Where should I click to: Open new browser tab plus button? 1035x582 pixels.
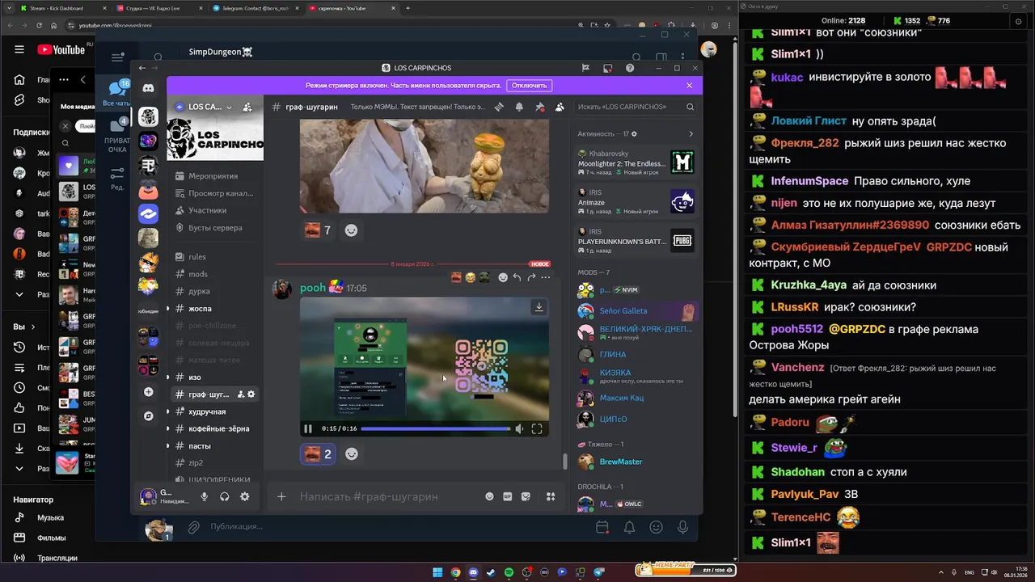(x=408, y=8)
